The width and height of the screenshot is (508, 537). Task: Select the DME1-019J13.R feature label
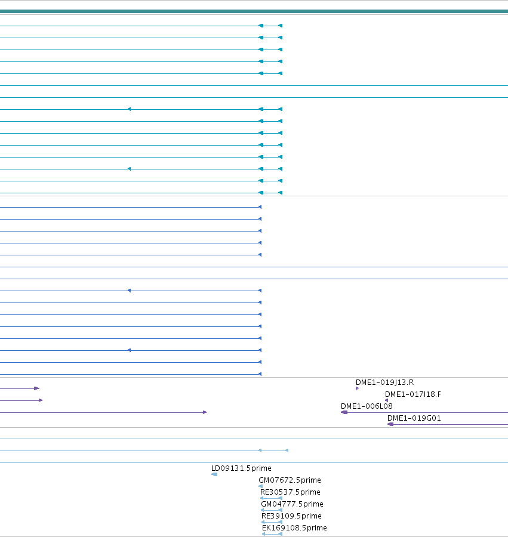pyautogui.click(x=384, y=382)
